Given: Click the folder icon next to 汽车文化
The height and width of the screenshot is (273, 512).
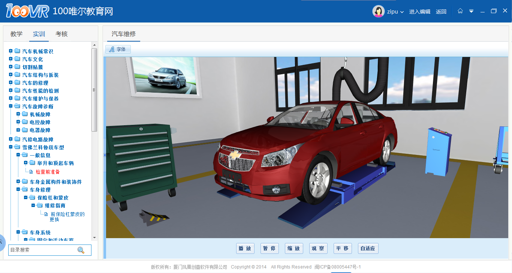Looking at the screenshot, I should 17,59.
